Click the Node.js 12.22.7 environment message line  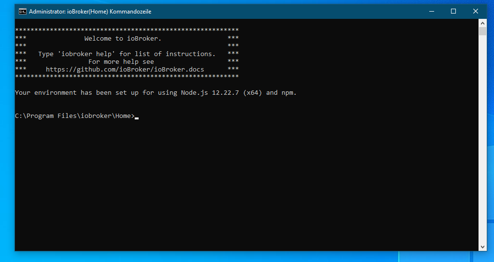[x=155, y=93]
